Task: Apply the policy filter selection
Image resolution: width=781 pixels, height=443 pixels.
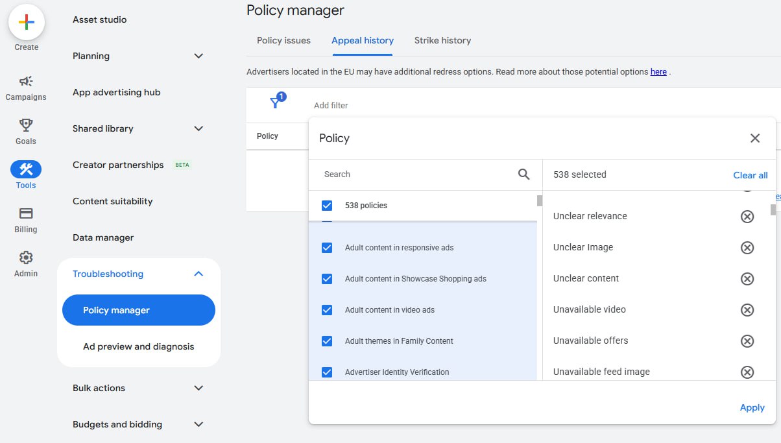Action: click(752, 408)
